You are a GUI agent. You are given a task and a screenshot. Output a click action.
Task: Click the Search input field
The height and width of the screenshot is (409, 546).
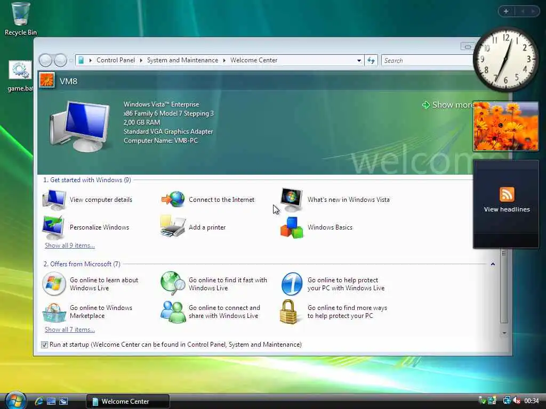coord(428,61)
